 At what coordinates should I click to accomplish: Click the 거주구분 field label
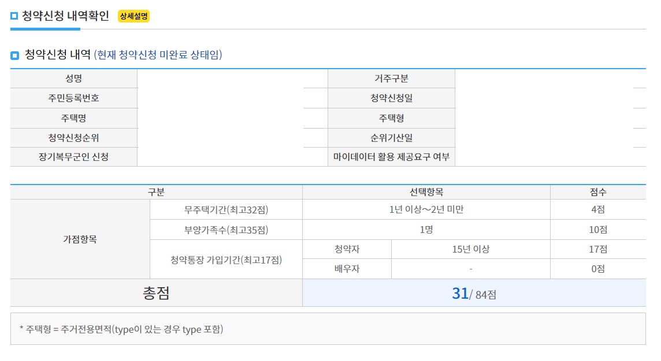click(x=391, y=78)
